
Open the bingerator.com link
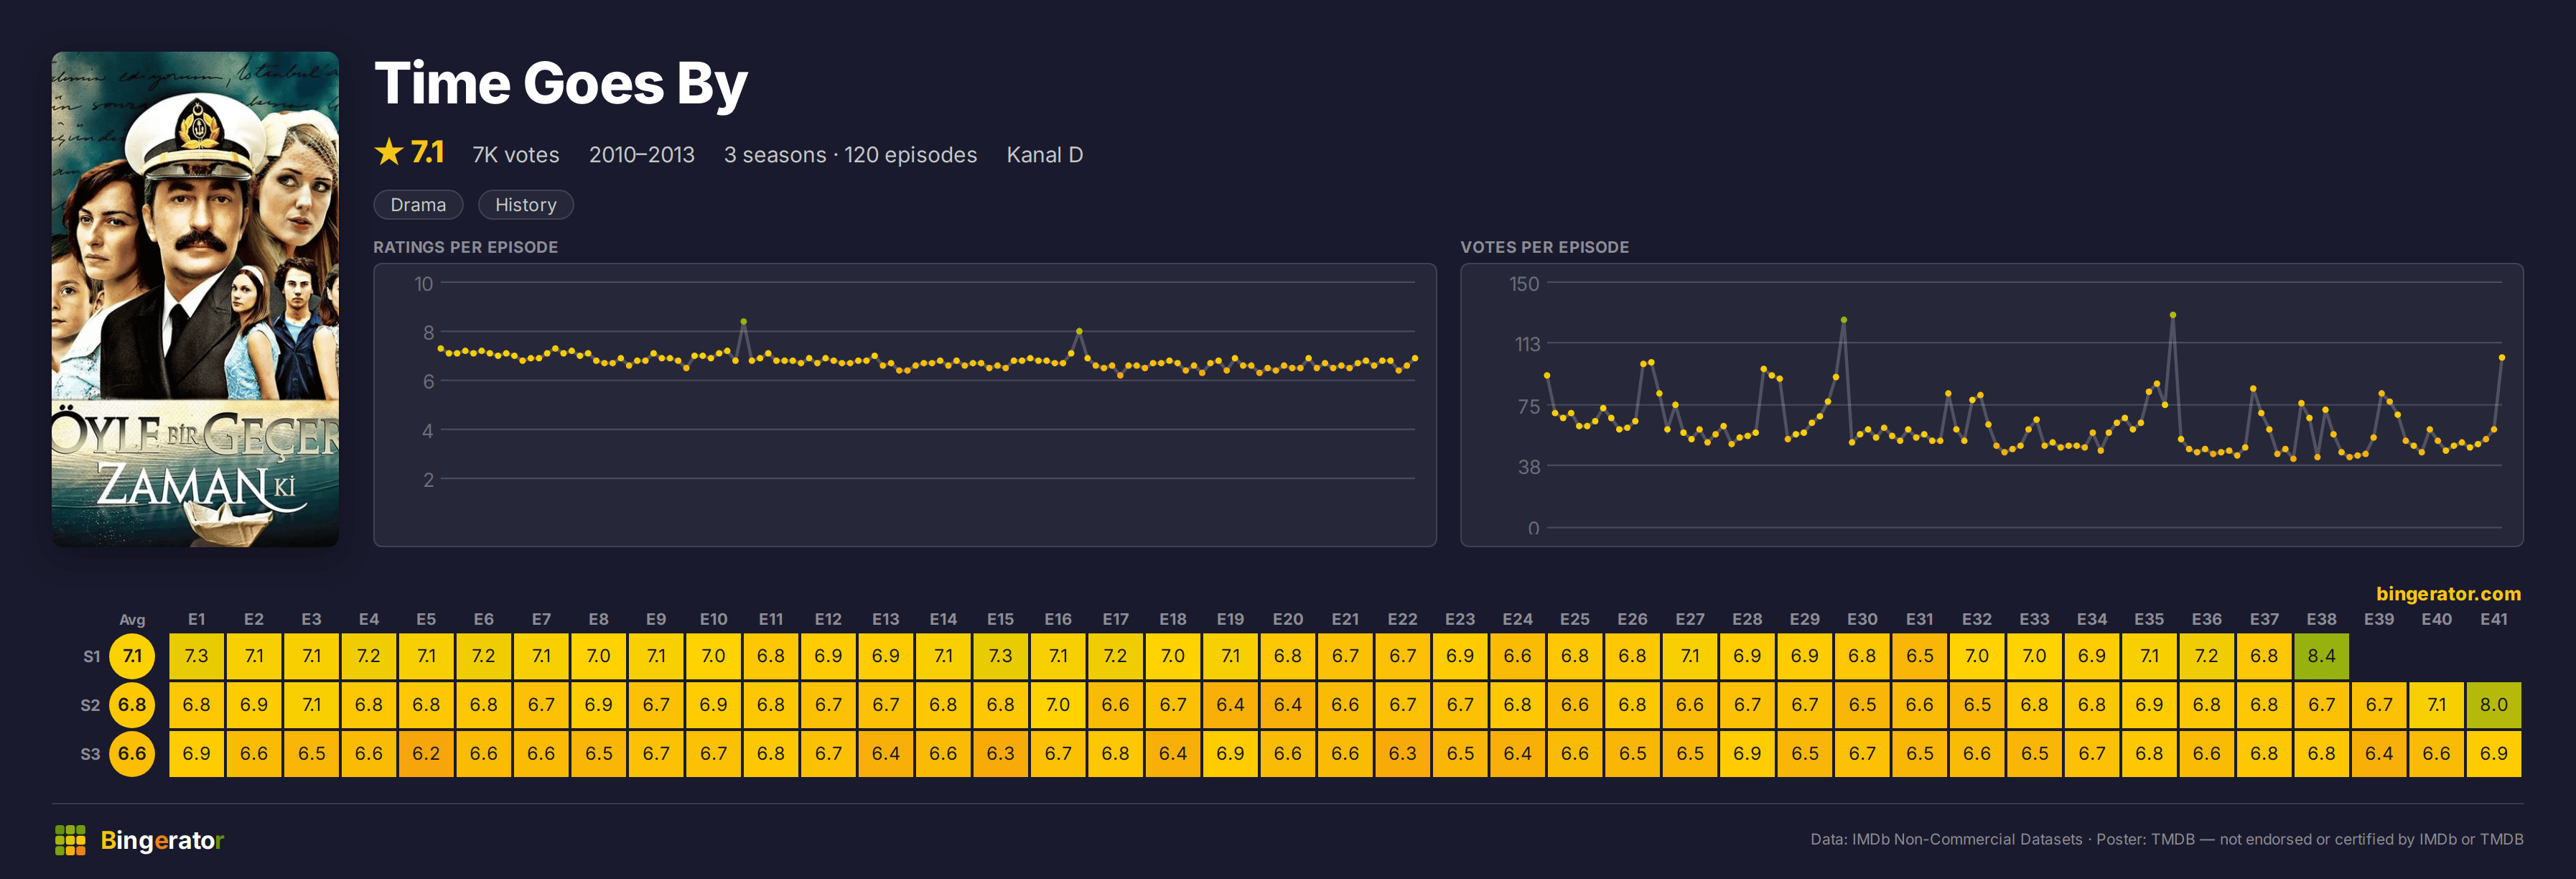point(2448,594)
